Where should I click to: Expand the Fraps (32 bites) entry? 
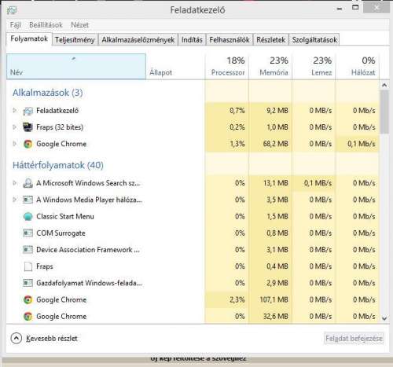(15, 127)
